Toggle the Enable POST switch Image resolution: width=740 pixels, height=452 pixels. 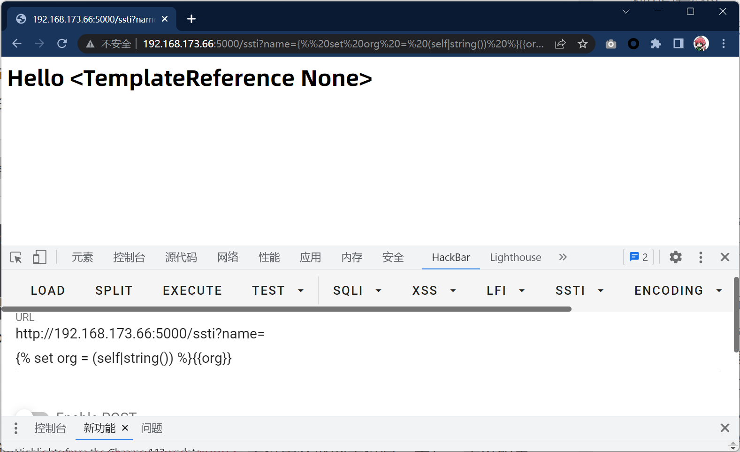pyautogui.click(x=32, y=414)
